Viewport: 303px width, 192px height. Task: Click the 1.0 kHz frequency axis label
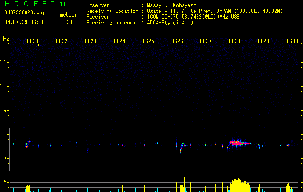[x=4, y=86]
